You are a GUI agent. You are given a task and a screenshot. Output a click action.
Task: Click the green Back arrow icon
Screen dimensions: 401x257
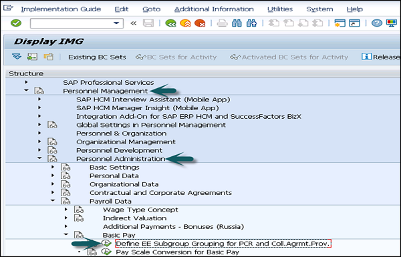coord(170,23)
